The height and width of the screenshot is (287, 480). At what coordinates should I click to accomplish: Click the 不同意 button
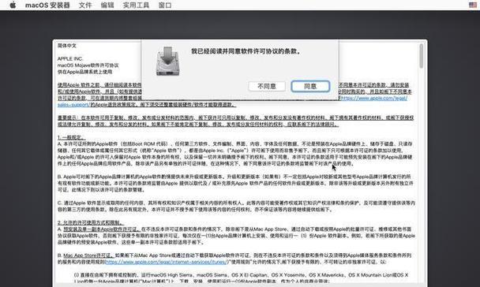pos(267,86)
